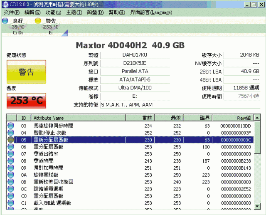
Task: Click the ID column header
Action: click(24, 118)
